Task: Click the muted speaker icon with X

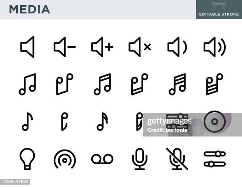Action: coord(140,47)
